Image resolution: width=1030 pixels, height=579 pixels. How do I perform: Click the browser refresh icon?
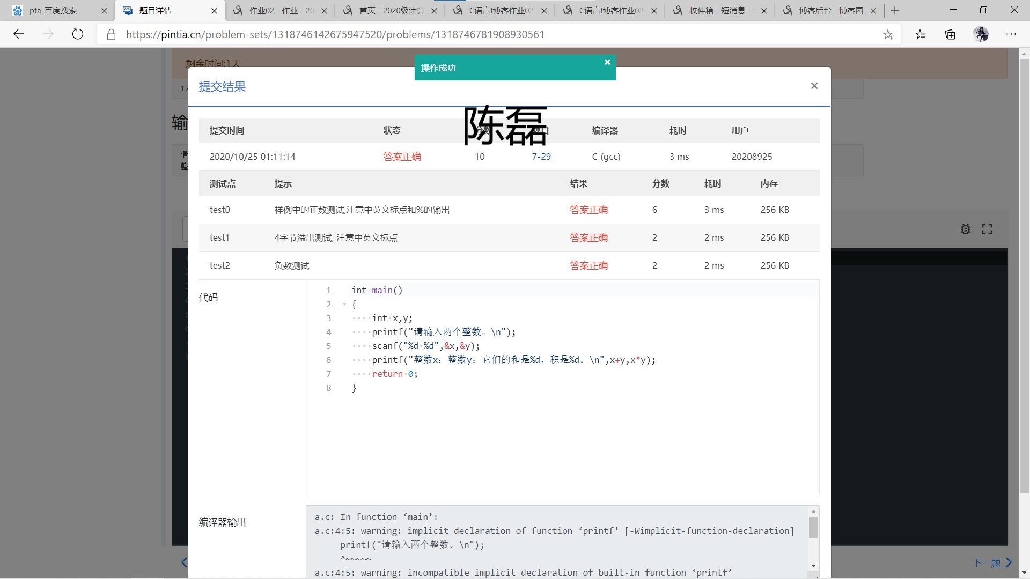tap(78, 34)
